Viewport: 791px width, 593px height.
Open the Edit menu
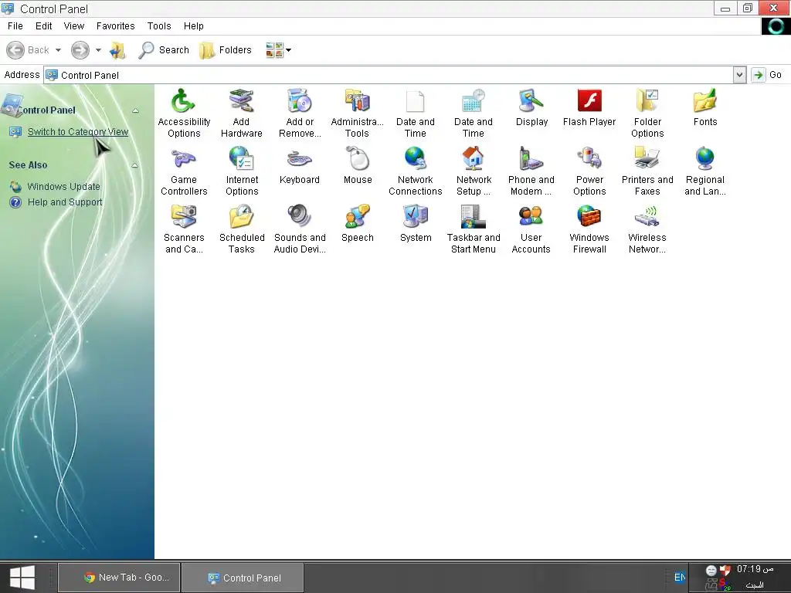44,26
